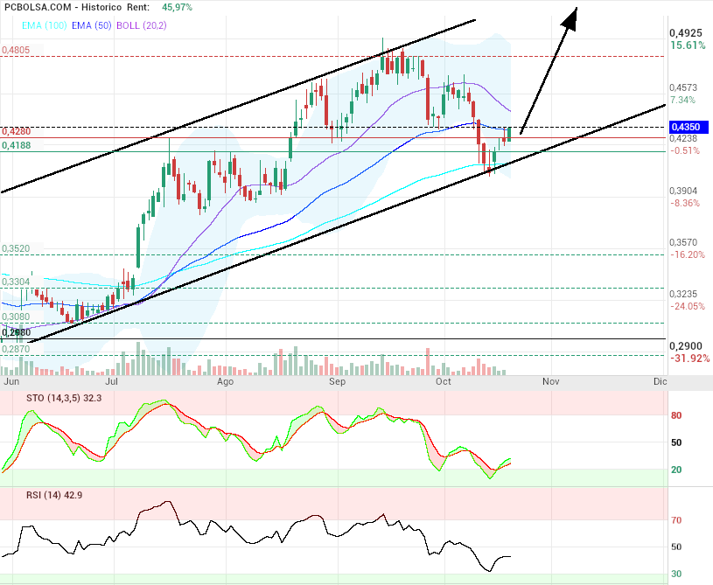Click the 15.61% green percentage label
This screenshot has width=713, height=585.
(688, 45)
